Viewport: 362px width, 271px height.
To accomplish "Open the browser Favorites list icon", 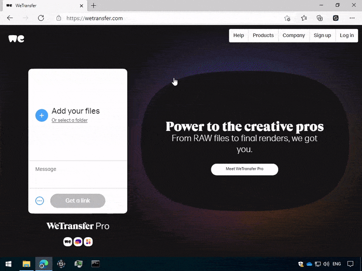I will 304,18.
